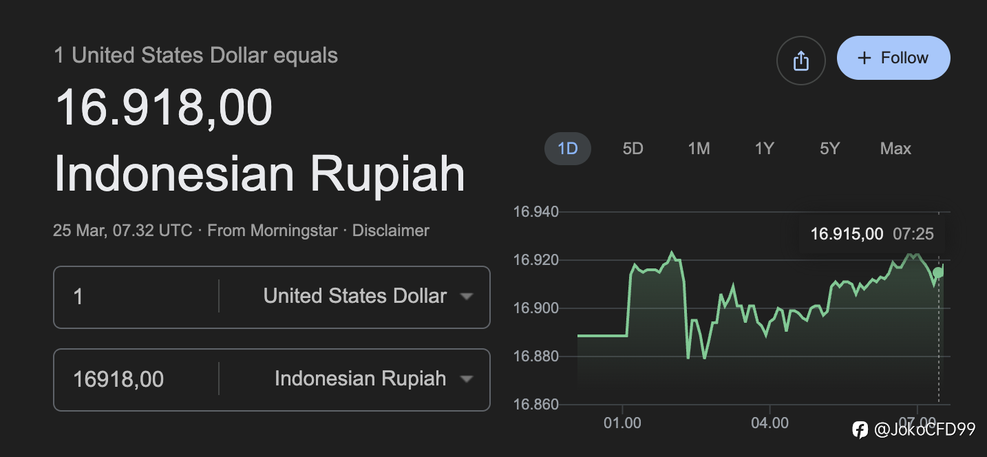Viewport: 987px width, 457px height.
Task: Open the Disclaimer link
Action: (x=390, y=231)
